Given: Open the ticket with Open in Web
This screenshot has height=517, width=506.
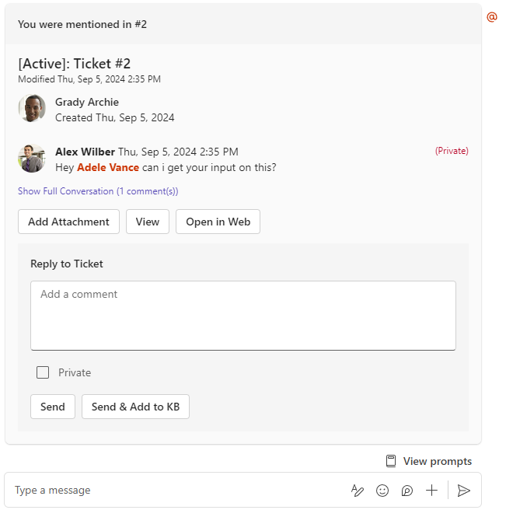Looking at the screenshot, I should pyautogui.click(x=218, y=222).
